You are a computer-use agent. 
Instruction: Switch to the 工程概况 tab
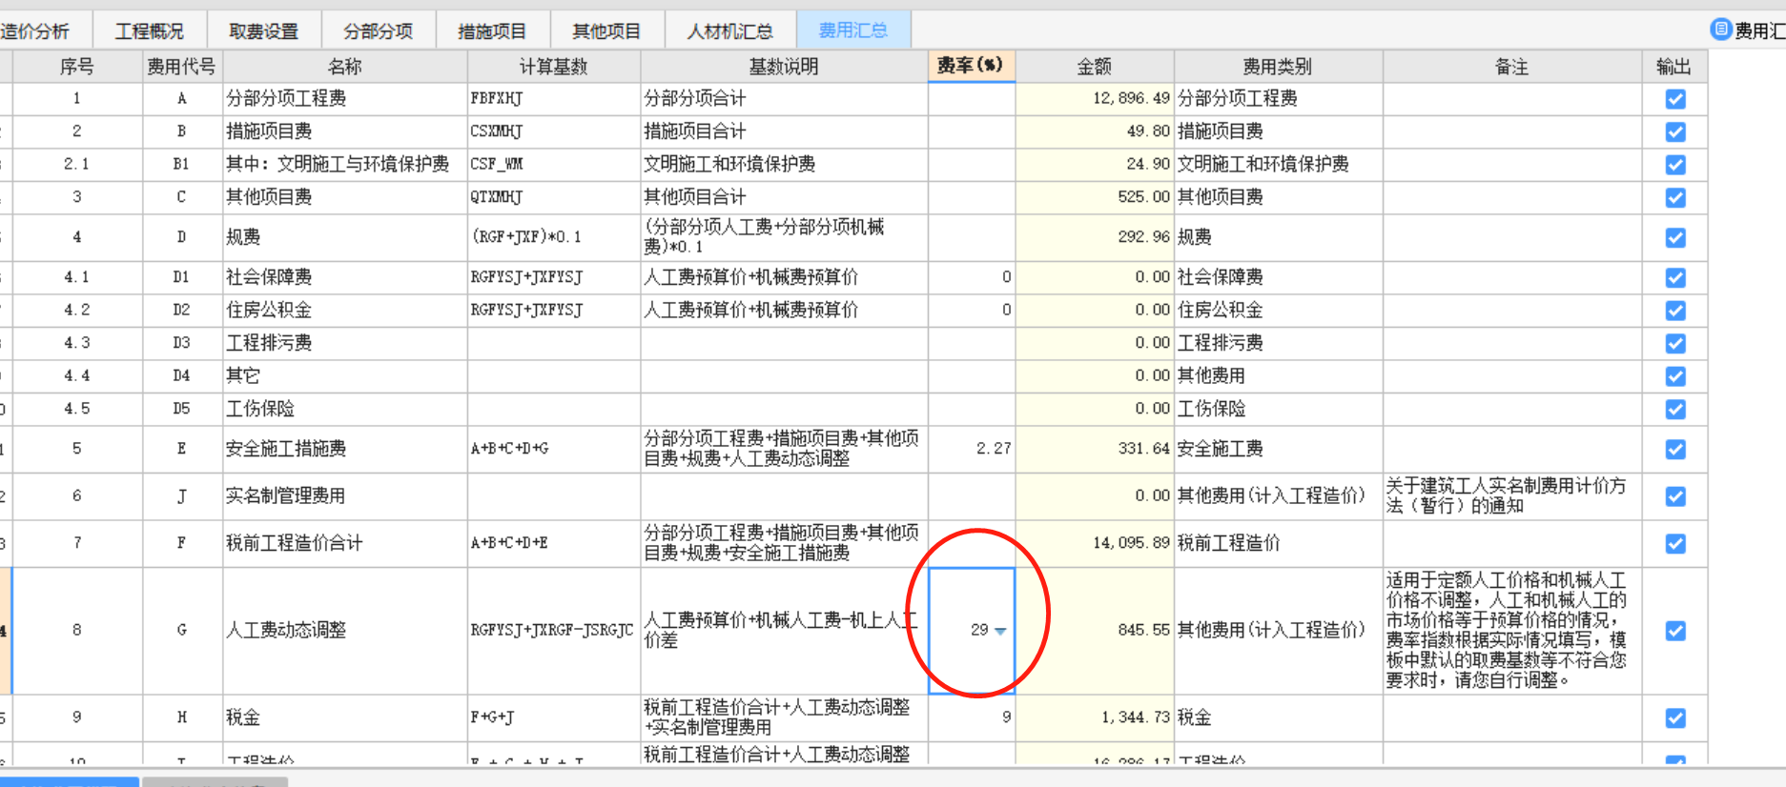pos(149,31)
